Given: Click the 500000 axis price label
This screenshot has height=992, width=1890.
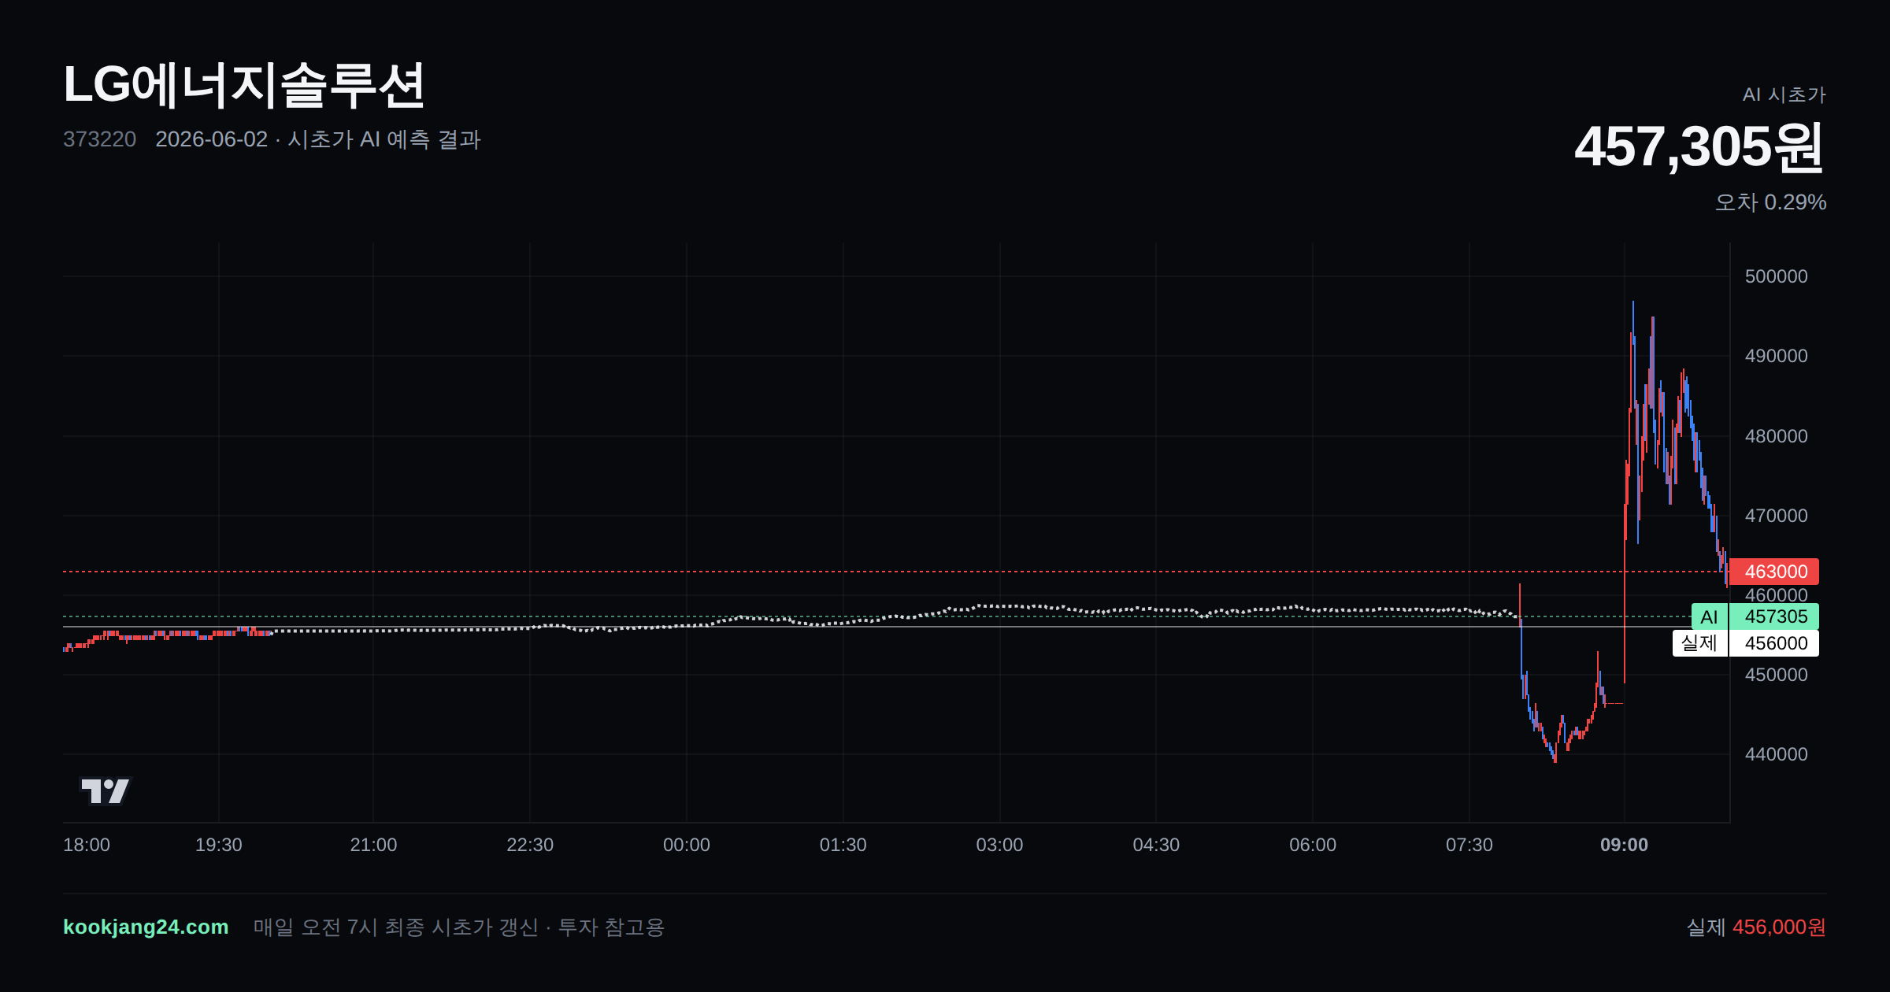Looking at the screenshot, I should (x=1776, y=276).
